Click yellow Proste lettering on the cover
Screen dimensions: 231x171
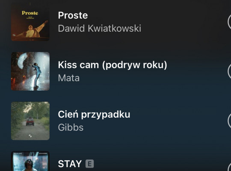(30, 13)
